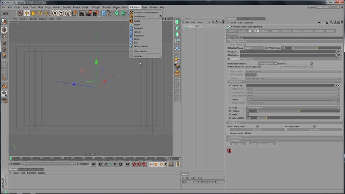Go to the end of animation
The height and width of the screenshot is (194, 345).
click(127, 164)
